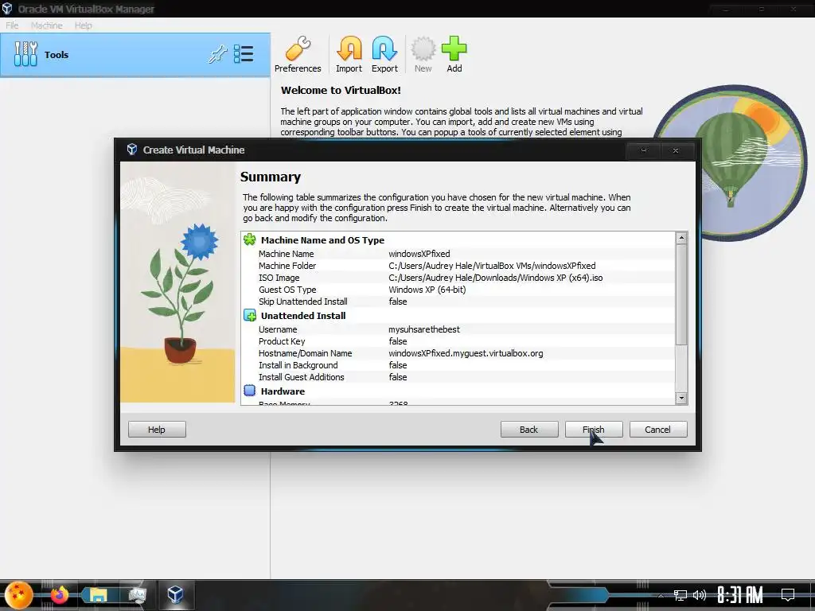Click the VirtualBox cube taskbar icon

pos(175,594)
